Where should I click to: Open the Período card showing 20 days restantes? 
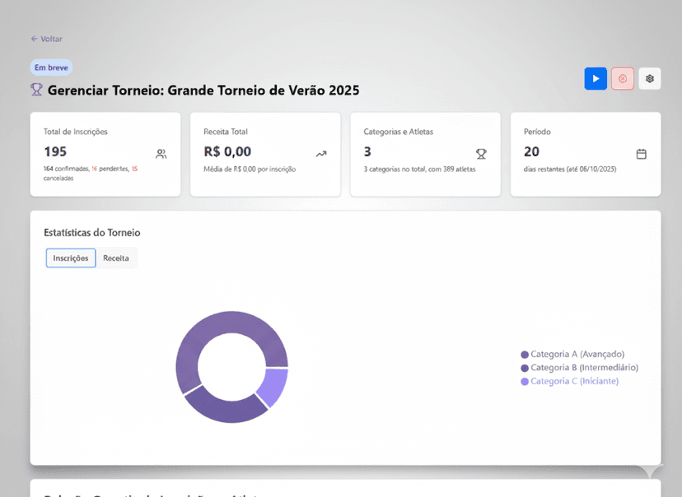pos(585,153)
